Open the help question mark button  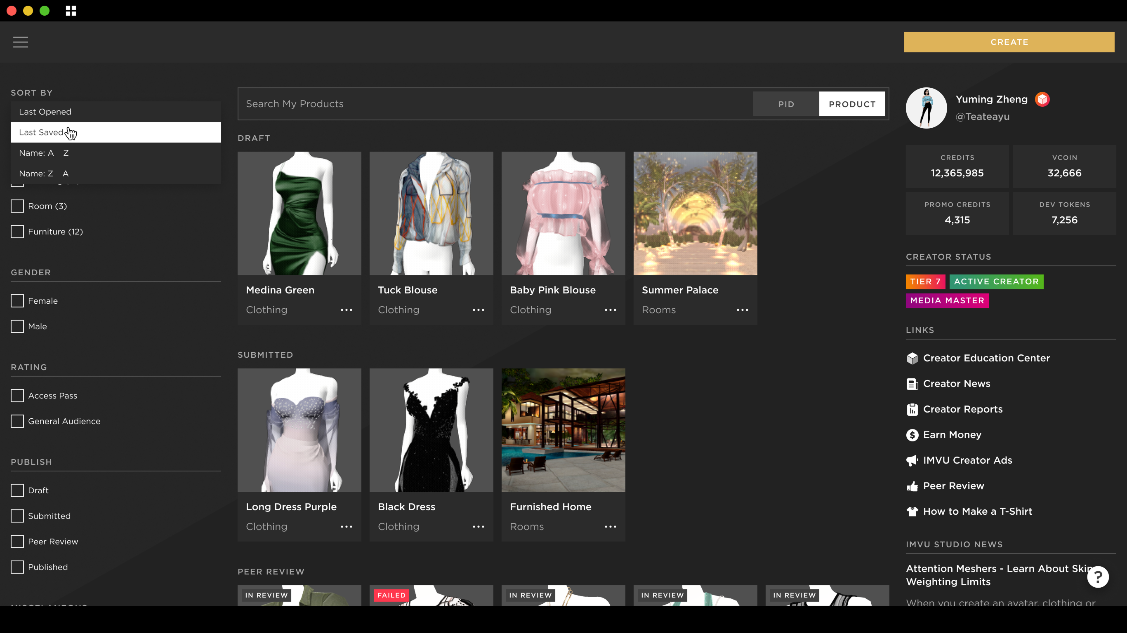tap(1098, 577)
